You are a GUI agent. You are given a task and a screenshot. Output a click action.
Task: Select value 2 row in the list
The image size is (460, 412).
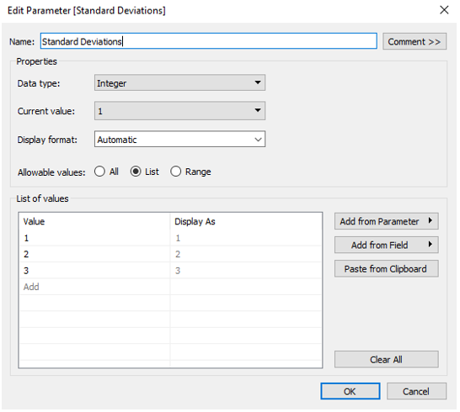[x=170, y=254]
